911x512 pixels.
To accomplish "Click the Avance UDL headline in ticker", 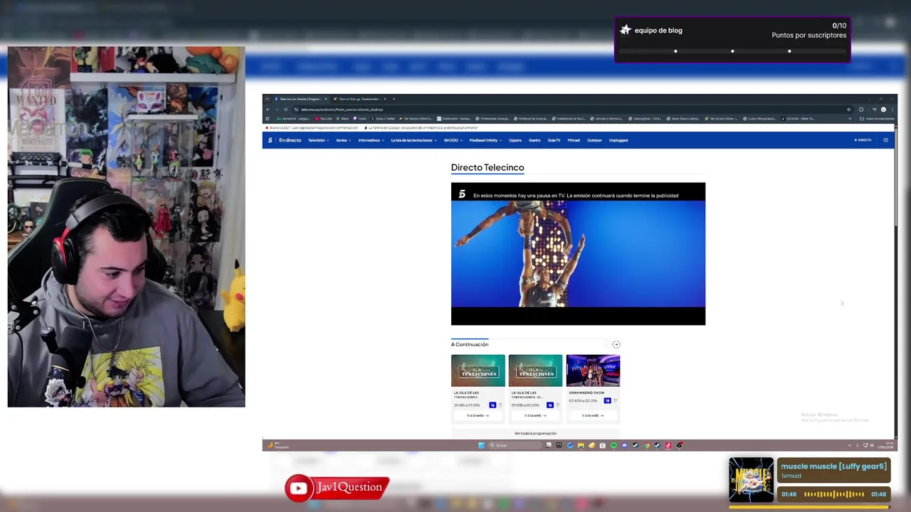I will click(x=314, y=128).
